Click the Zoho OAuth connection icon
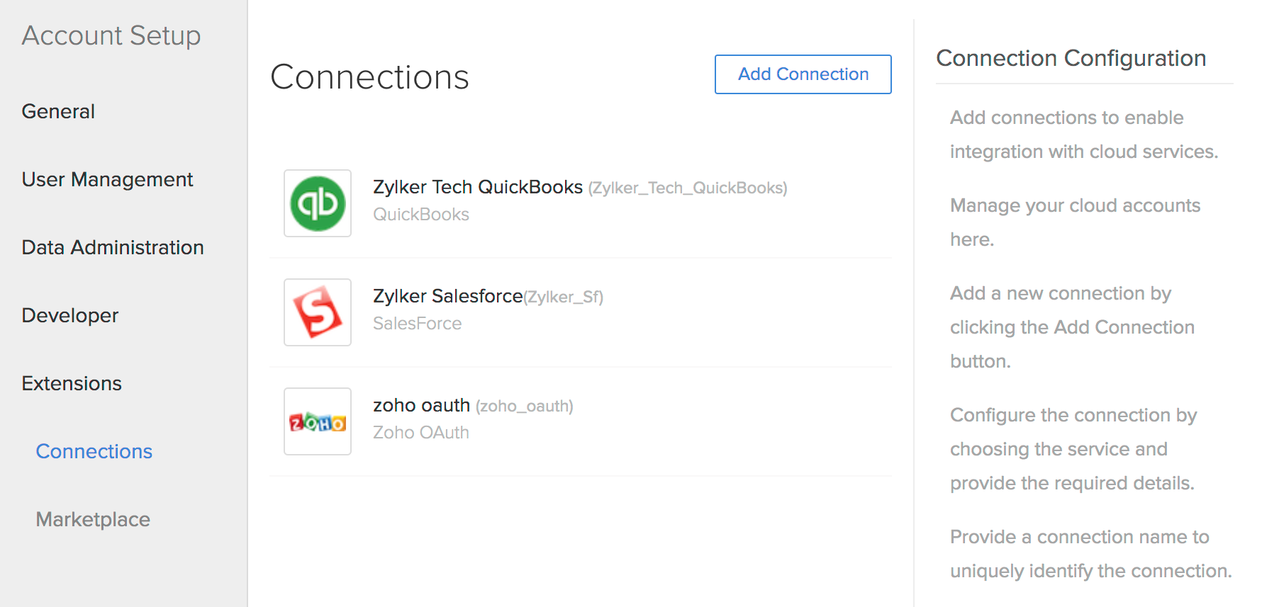The width and height of the screenshot is (1262, 607). point(317,421)
